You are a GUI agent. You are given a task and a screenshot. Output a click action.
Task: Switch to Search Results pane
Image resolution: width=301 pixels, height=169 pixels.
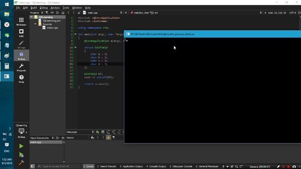pos(106,166)
